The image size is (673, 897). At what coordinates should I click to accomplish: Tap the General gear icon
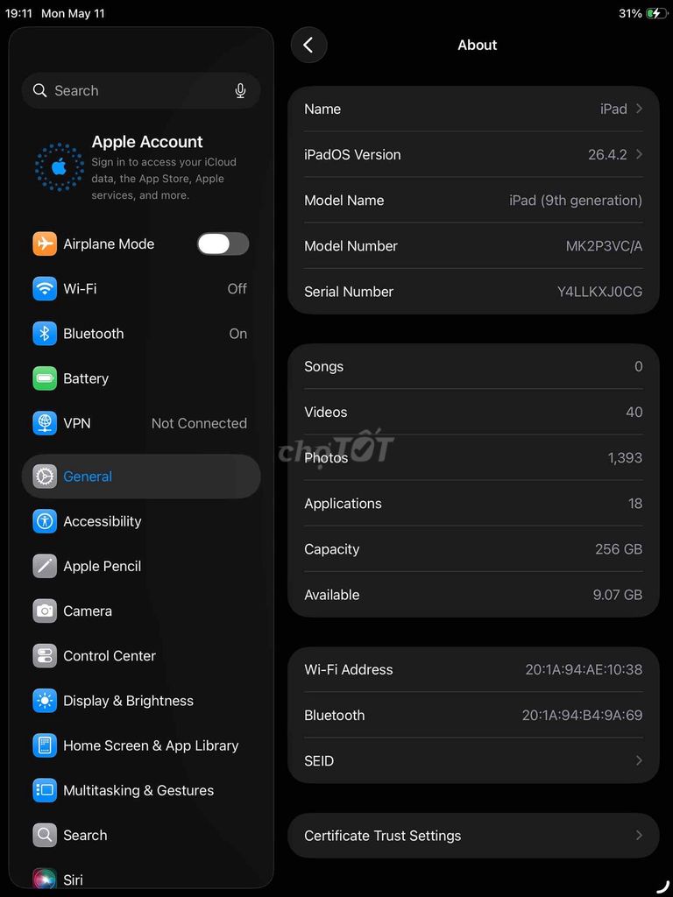(x=45, y=476)
